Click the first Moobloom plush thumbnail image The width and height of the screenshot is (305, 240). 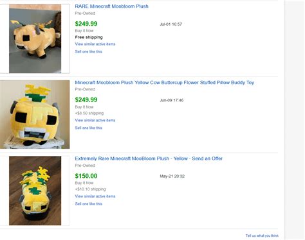coord(35,39)
